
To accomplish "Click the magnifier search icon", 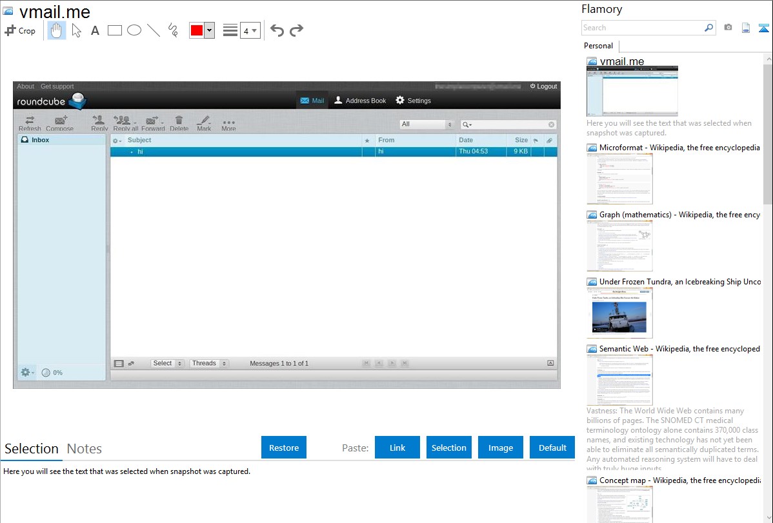I will pos(709,28).
